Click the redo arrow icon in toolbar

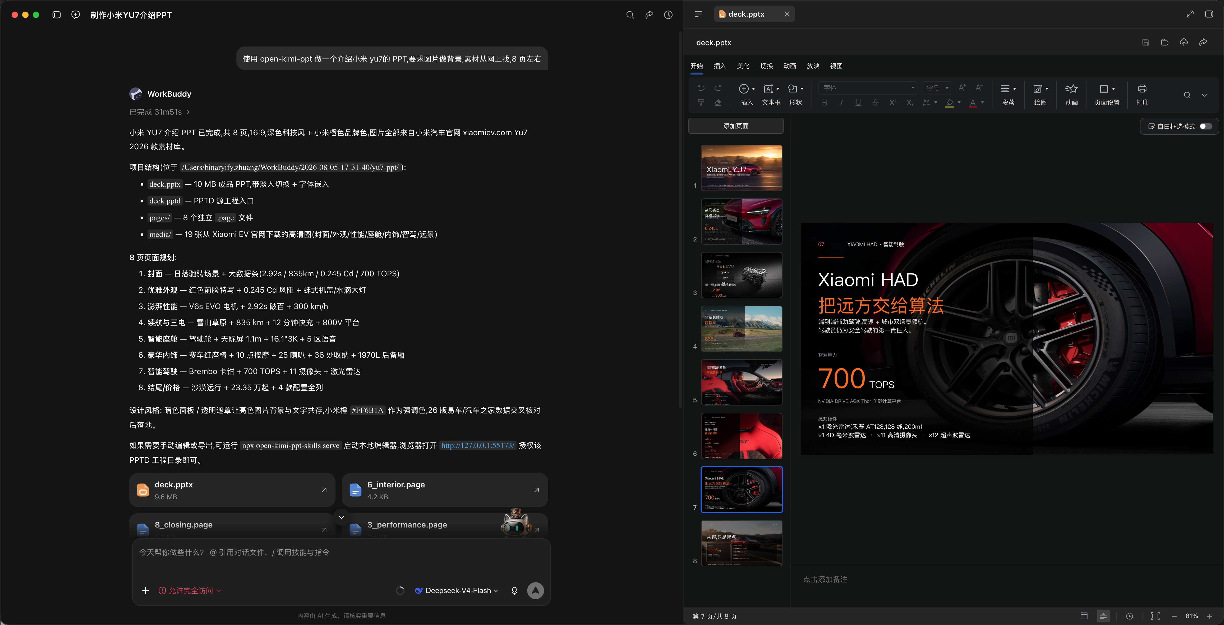coord(718,88)
